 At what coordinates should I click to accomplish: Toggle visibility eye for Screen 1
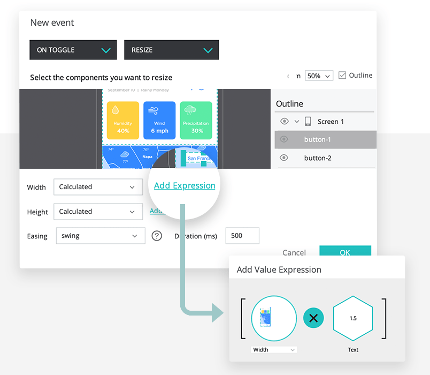click(x=285, y=121)
